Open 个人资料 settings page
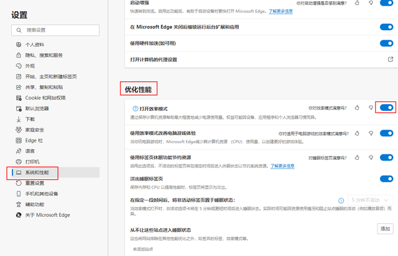Screen dimensions: 398x256 click(35, 45)
